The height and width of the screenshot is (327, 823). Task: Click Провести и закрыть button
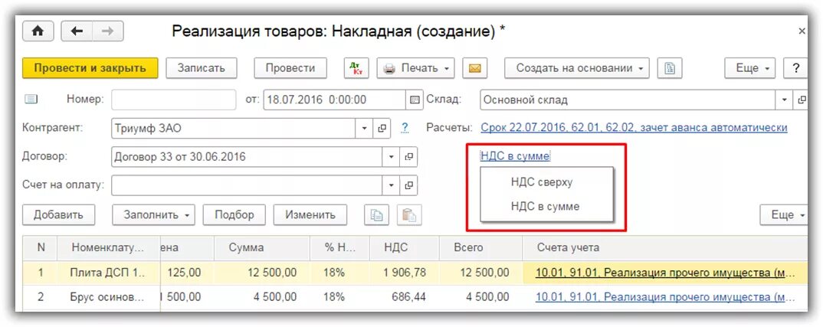point(90,68)
